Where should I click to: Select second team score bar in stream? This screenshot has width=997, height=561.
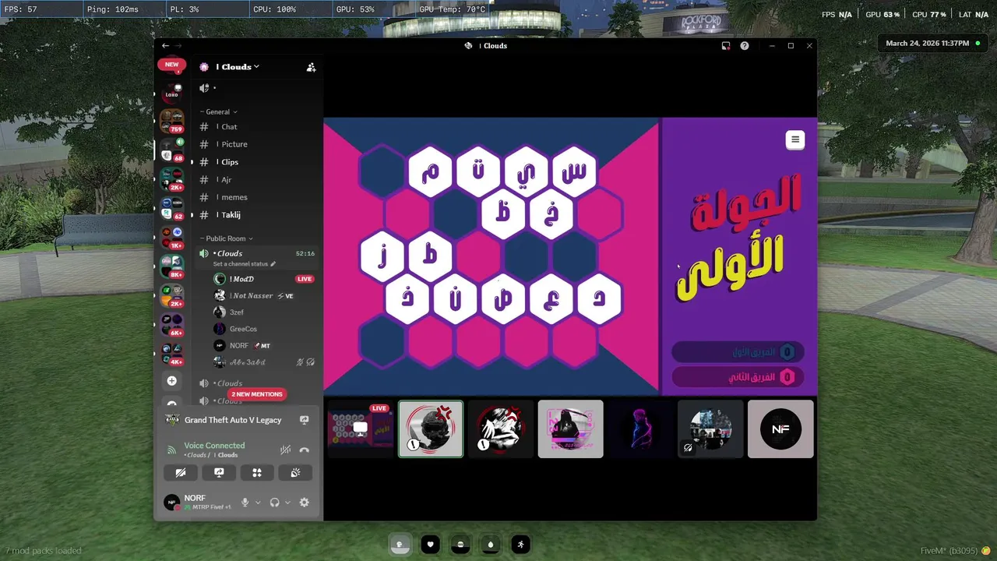(738, 377)
